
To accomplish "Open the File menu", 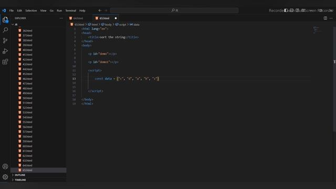I will coord(12,10).
